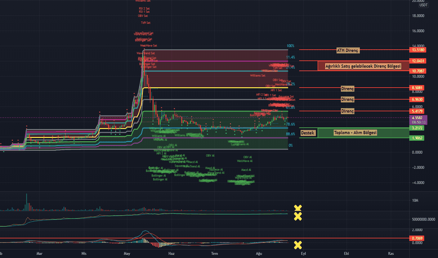This screenshot has height=258, width=438.
Task: Select the 0% Fibonacci level label
Action: pos(290,145)
